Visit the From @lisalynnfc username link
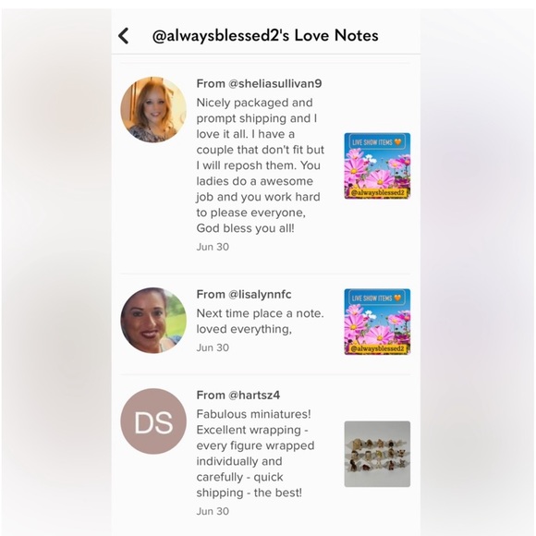Screen dimensions: 536x536 click(x=244, y=294)
